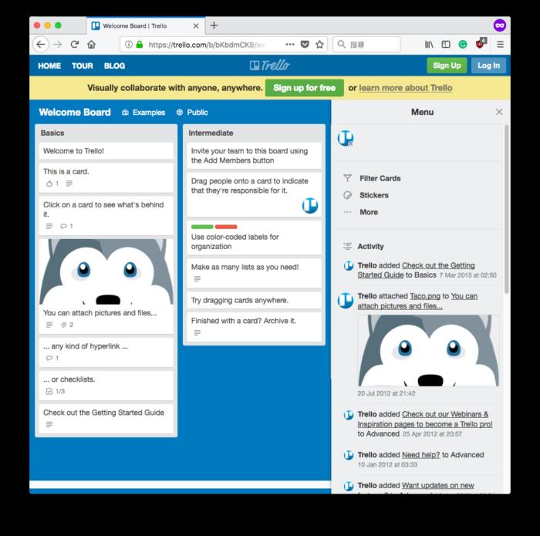Toggle the sidebar view icon
This screenshot has width=540, height=536.
[446, 45]
